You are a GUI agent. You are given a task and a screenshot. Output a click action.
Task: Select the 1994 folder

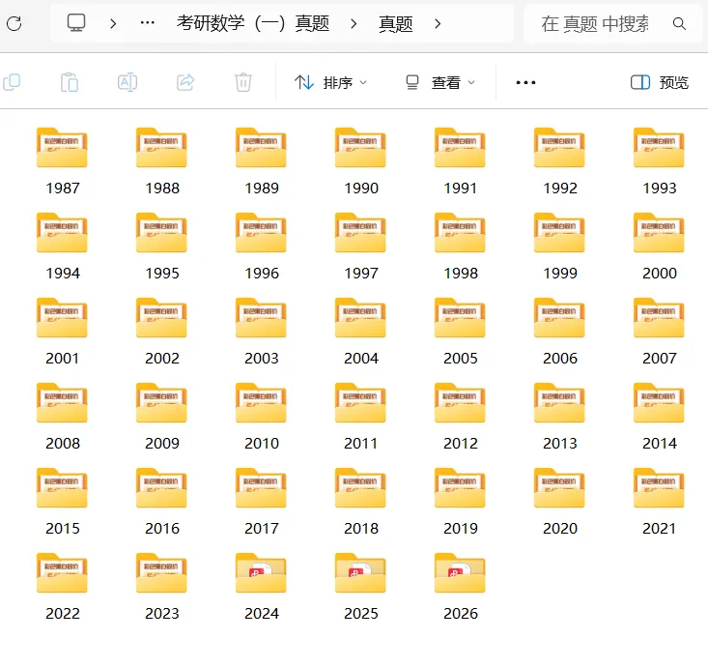pyautogui.click(x=63, y=247)
